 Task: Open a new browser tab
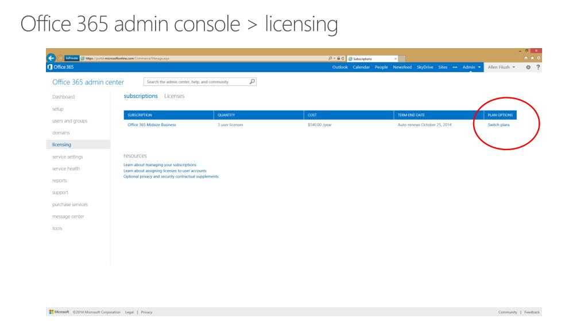tap(401, 59)
